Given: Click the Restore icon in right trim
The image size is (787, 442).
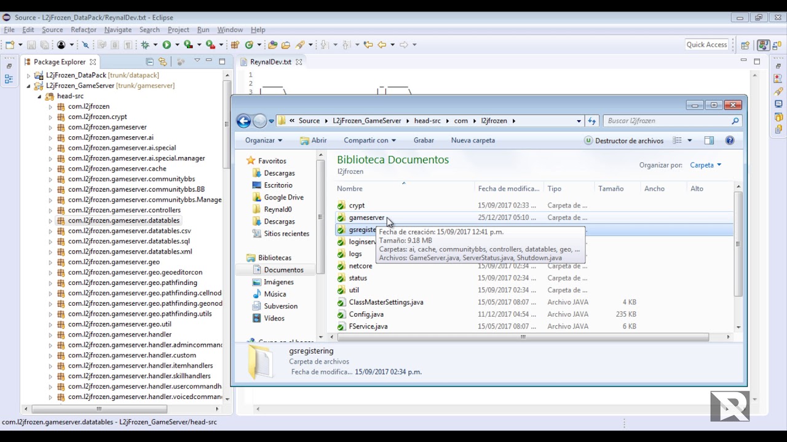Looking at the screenshot, I should [778, 66].
